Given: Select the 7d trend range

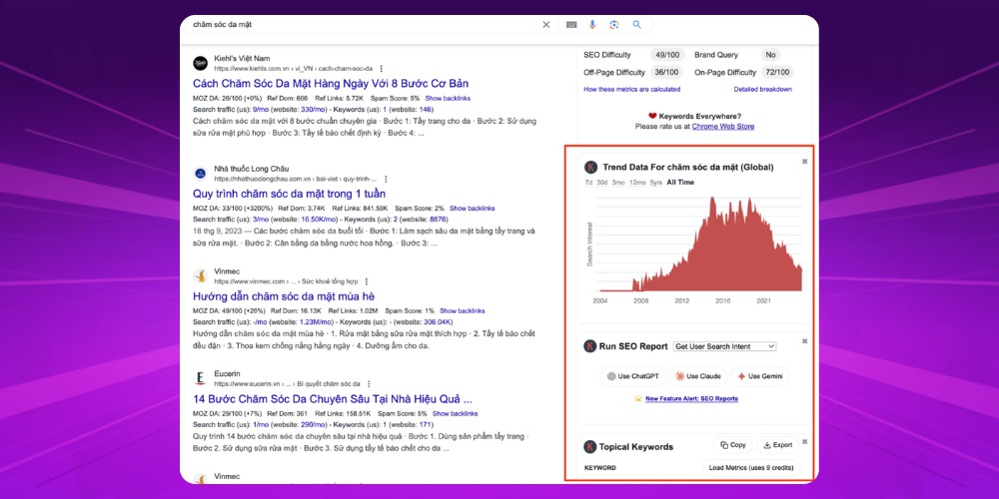Looking at the screenshot, I should pos(588,183).
